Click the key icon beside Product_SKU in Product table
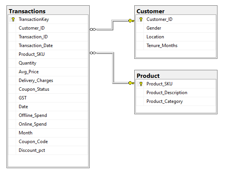The width and height of the screenshot is (227, 175). (x=141, y=84)
